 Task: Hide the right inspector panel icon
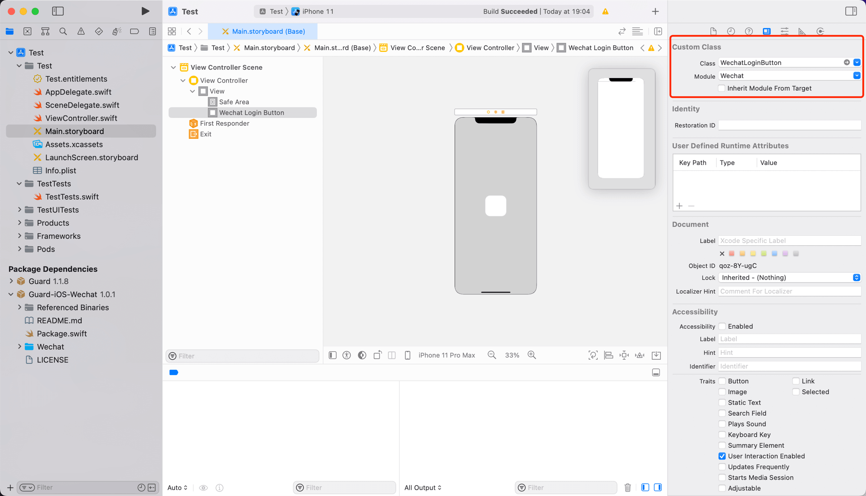(x=851, y=11)
